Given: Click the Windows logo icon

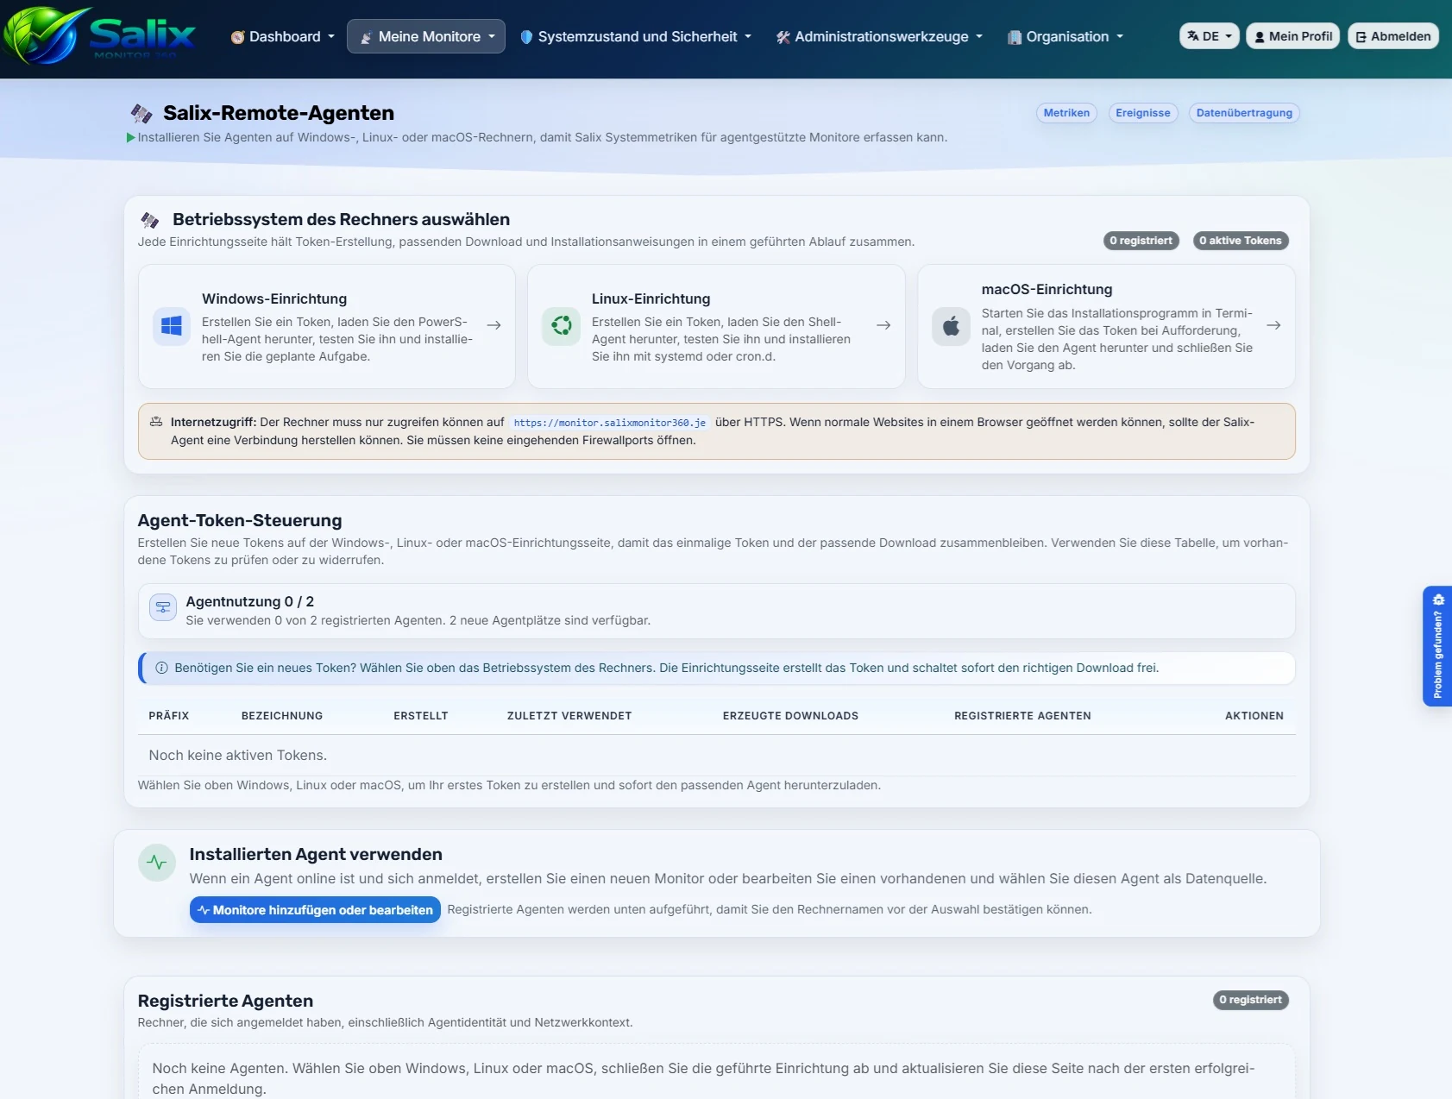Looking at the screenshot, I should coord(172,326).
